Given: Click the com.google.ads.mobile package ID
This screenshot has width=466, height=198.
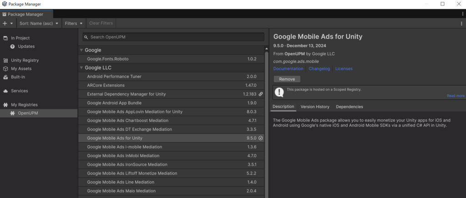Looking at the screenshot, I should tap(296, 61).
